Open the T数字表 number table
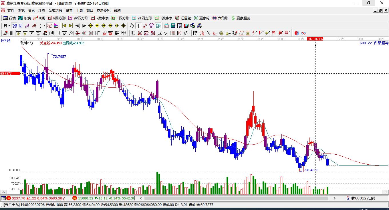Screen dimensions: 389x210 pos(164,18)
